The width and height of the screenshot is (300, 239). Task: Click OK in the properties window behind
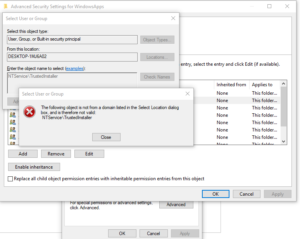click(122, 234)
